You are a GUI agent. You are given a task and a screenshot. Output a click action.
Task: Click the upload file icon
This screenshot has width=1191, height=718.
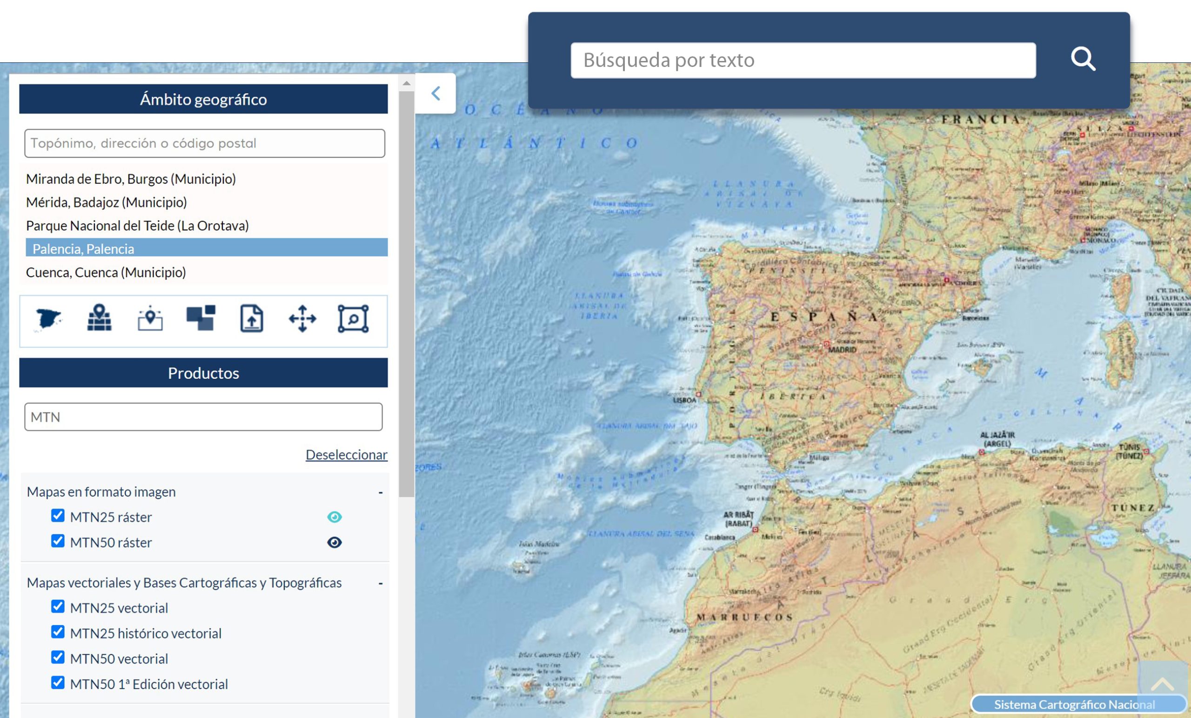click(x=252, y=319)
